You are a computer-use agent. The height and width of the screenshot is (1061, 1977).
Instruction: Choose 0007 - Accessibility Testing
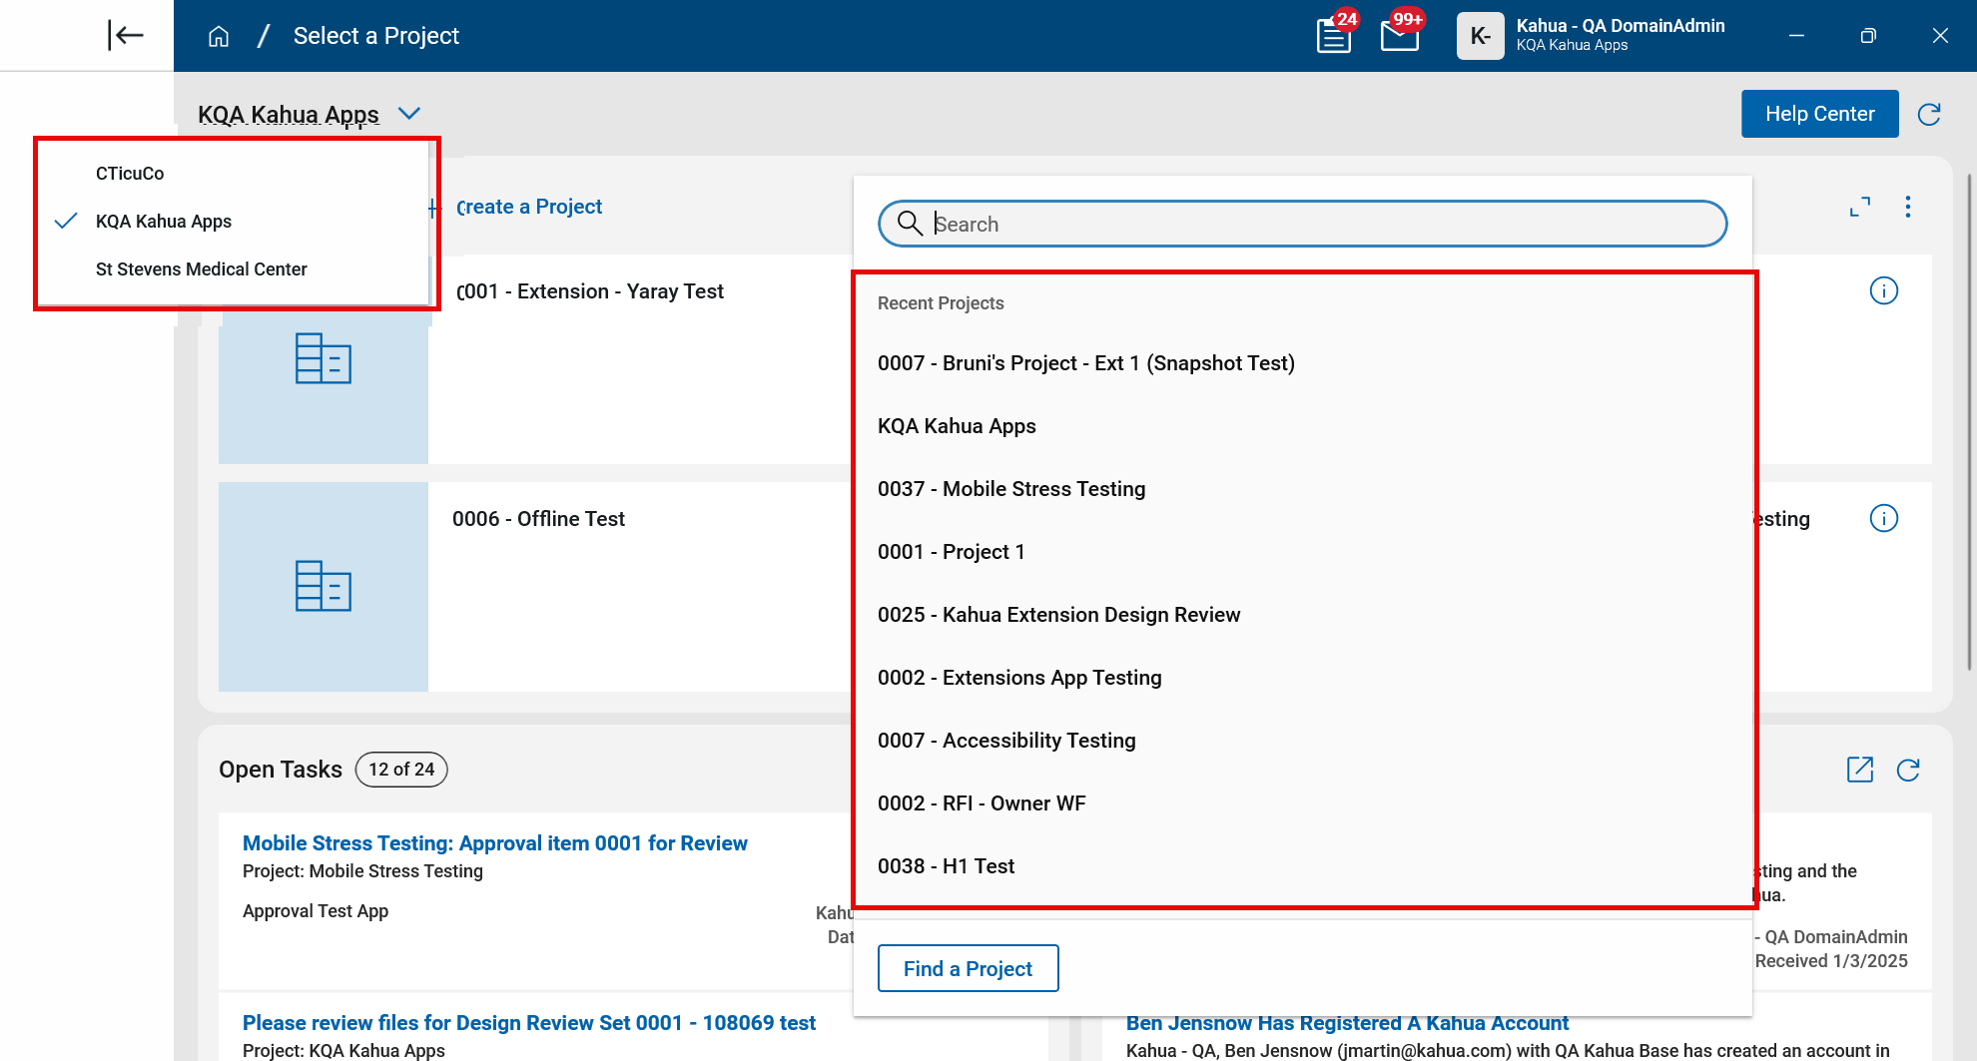click(x=1302, y=741)
